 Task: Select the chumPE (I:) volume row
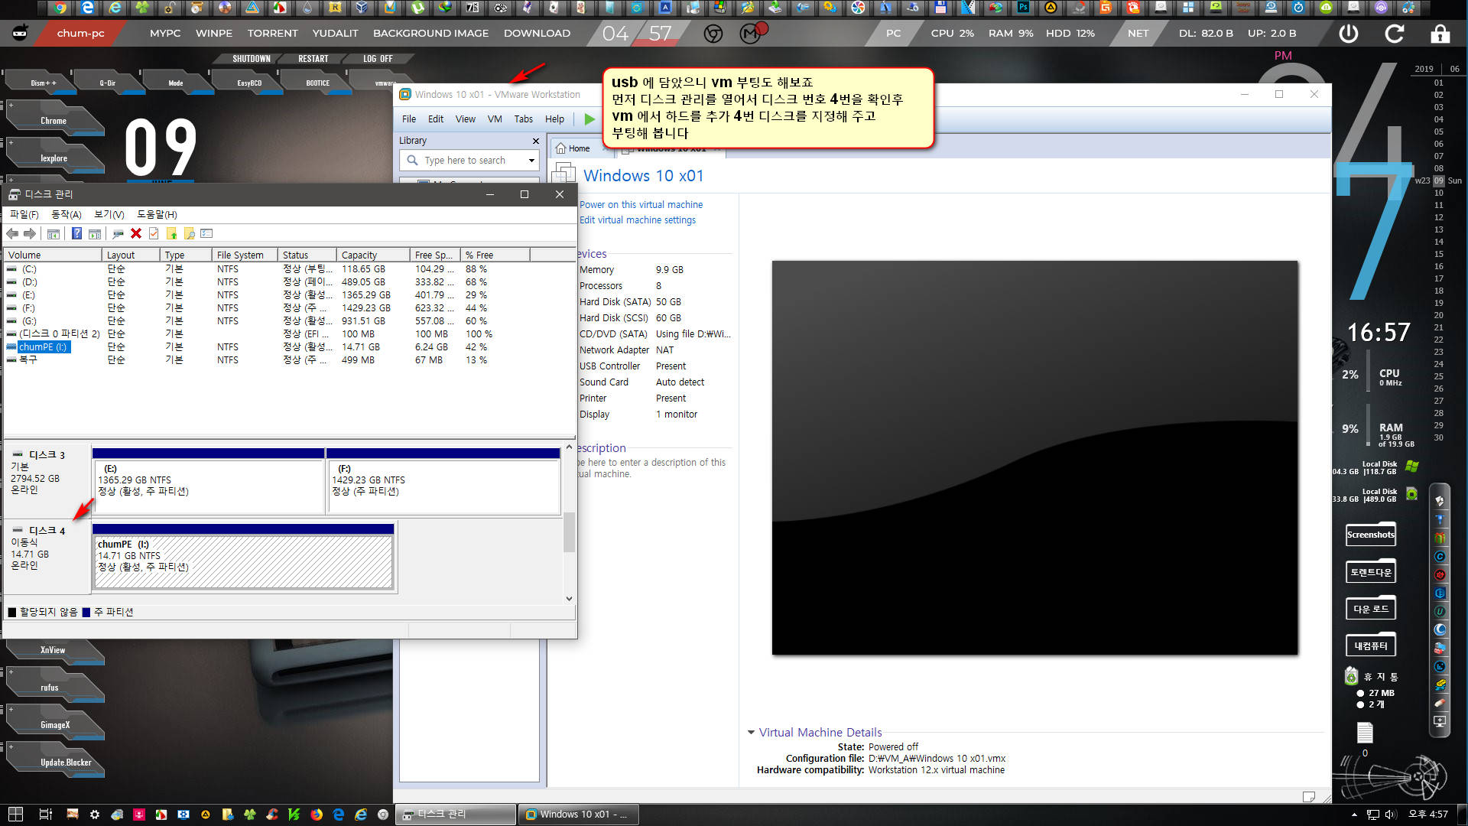[x=290, y=347]
